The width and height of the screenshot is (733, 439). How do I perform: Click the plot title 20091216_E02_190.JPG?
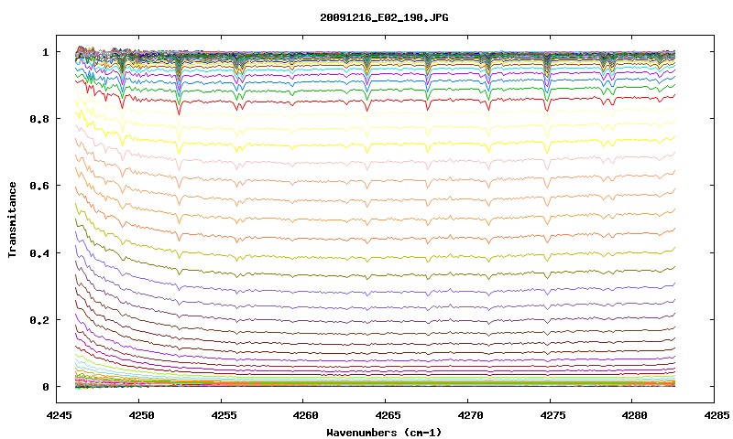coord(384,17)
